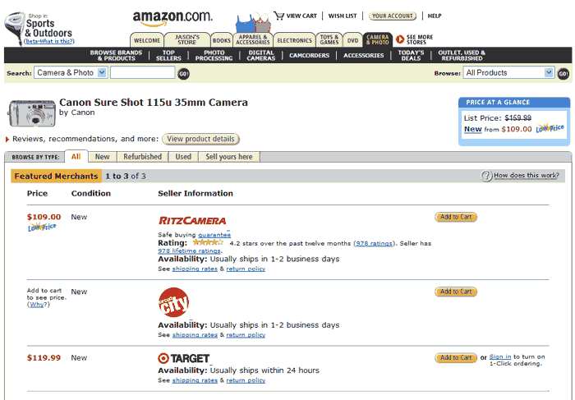The height and width of the screenshot is (400, 575).
Task: Click the See More Stores arrow icon
Action: (400, 39)
